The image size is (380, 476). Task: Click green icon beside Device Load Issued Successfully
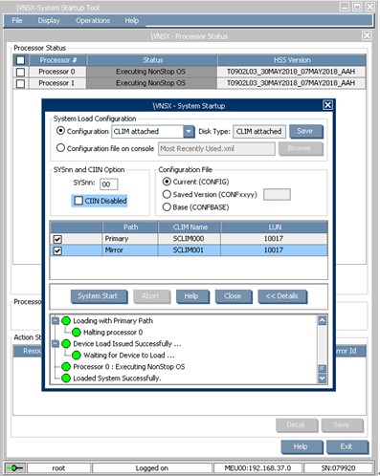(x=66, y=344)
